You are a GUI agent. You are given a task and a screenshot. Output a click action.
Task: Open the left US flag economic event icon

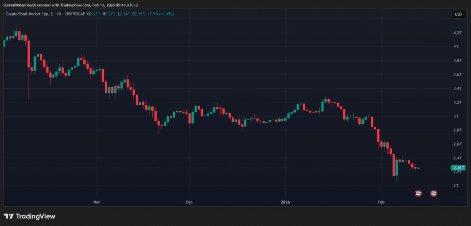pos(418,193)
